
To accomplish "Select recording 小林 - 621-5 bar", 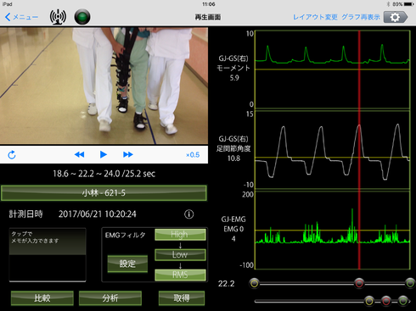I will [104, 193].
